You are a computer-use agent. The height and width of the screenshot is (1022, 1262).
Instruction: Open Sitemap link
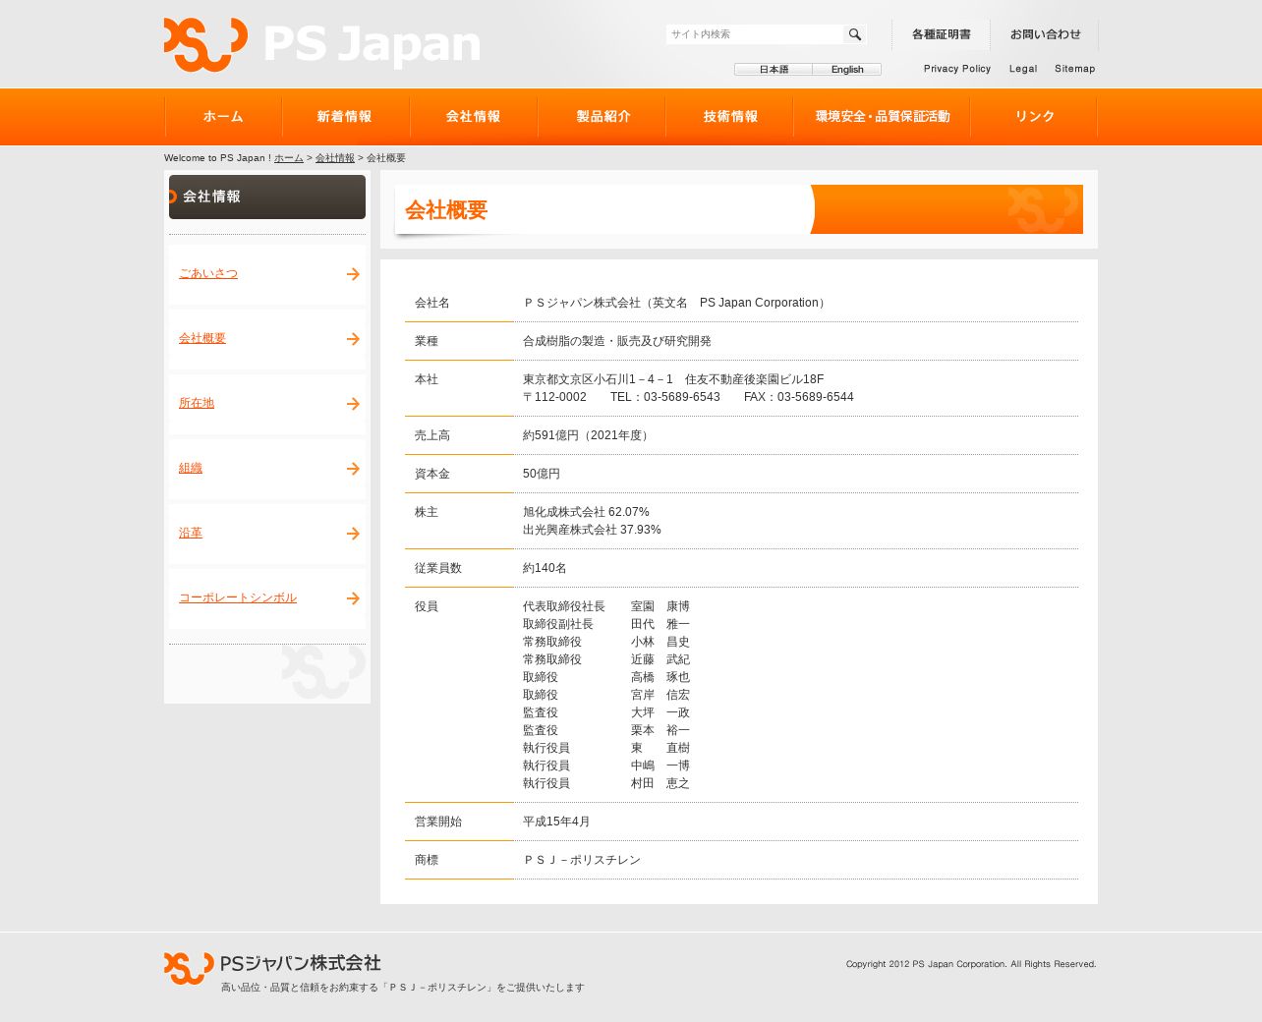[1074, 69]
